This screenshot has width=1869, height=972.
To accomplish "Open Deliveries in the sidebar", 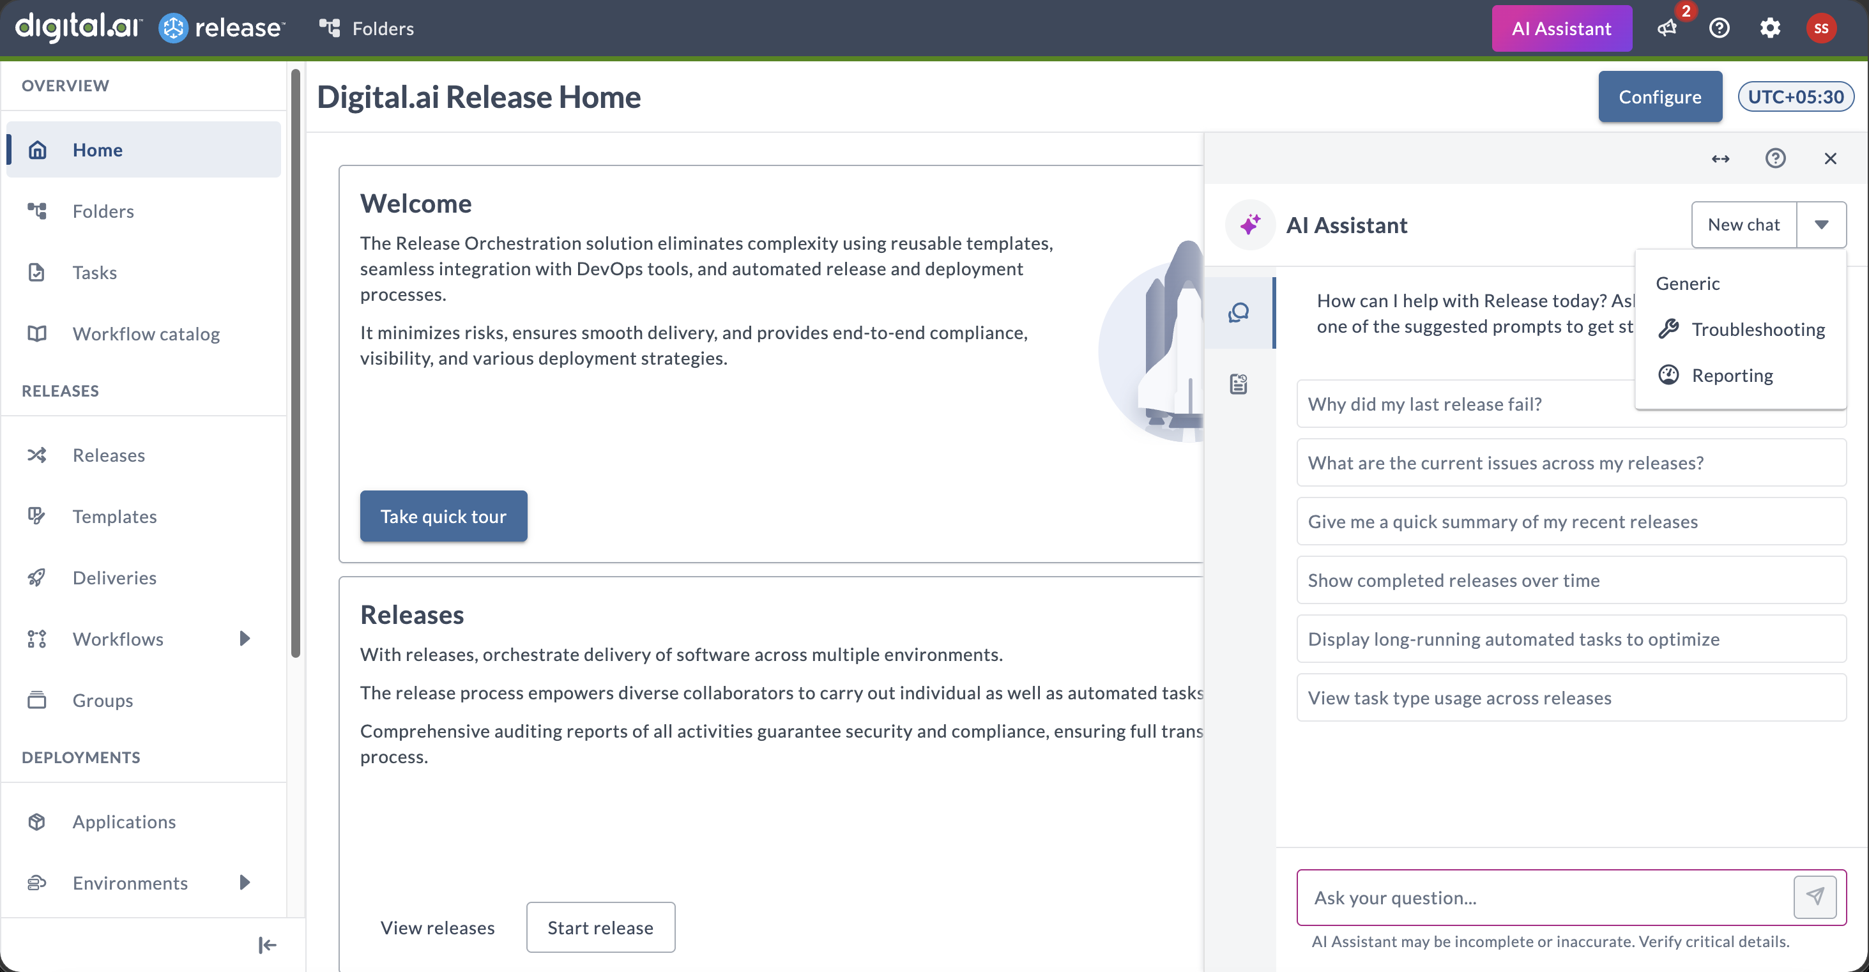I will tap(144, 577).
